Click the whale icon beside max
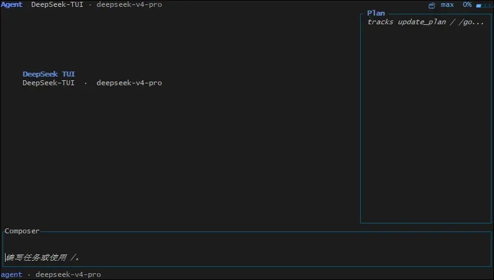The height and width of the screenshot is (280, 494). (432, 6)
